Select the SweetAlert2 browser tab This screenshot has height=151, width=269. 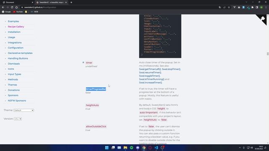51,3
